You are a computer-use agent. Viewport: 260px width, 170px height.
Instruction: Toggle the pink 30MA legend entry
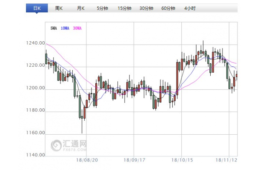click(77, 28)
